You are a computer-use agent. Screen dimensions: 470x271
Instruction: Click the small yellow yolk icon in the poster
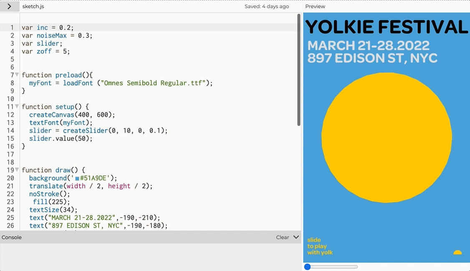pos(457,252)
